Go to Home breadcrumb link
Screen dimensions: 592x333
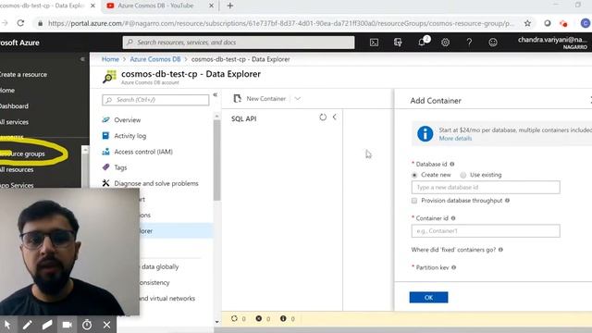tap(110, 59)
